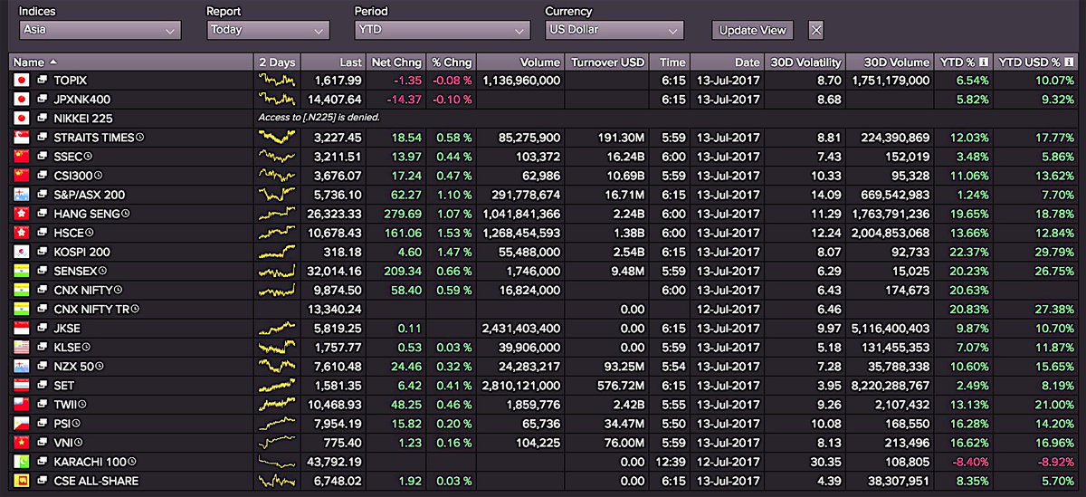Click the clock icon next to HSCE
This screenshot has height=497, width=1086.
coord(90,233)
